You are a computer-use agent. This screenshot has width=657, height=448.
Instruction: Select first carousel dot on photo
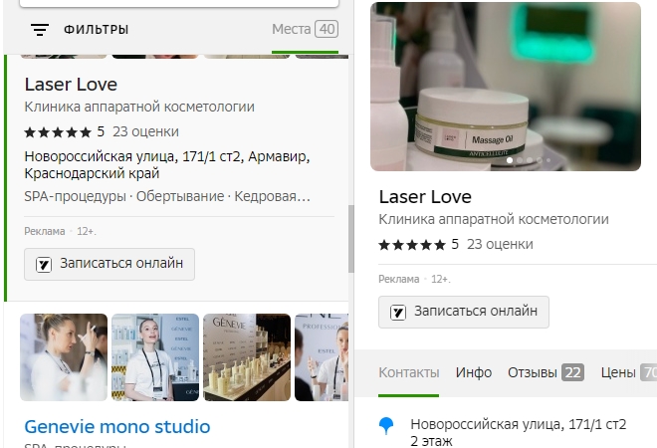point(510,159)
